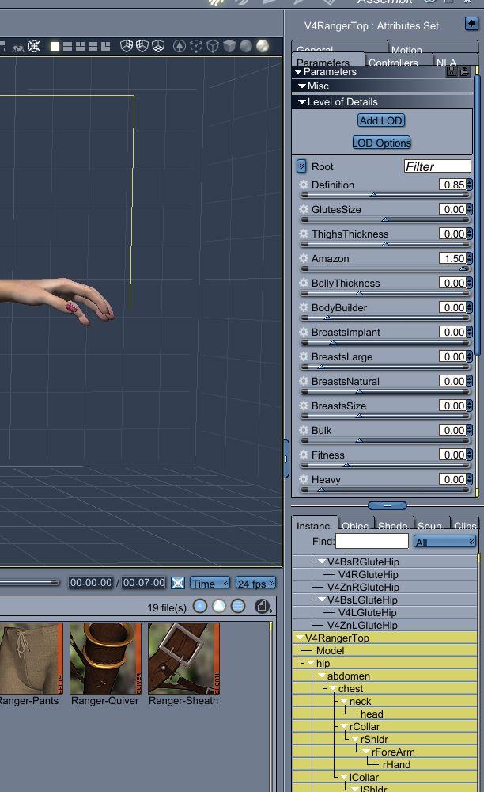Click the up-arrow circle display icon
Viewport: 484px width, 792px height.
tap(180, 46)
